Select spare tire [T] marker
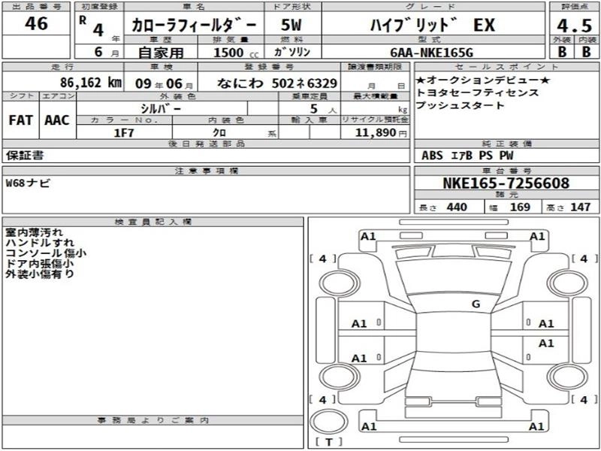The image size is (601, 451). tap(329, 442)
